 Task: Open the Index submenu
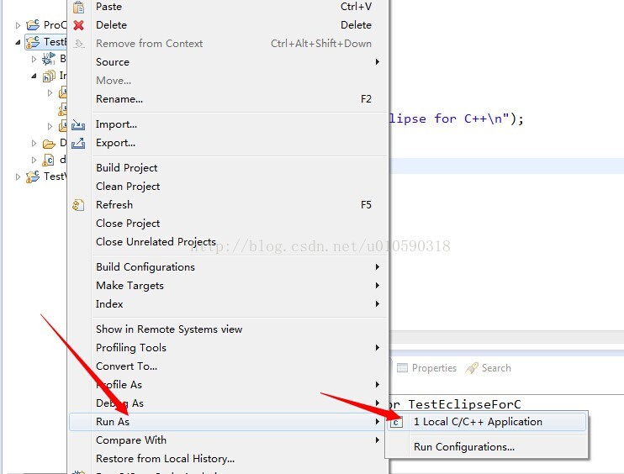228,304
